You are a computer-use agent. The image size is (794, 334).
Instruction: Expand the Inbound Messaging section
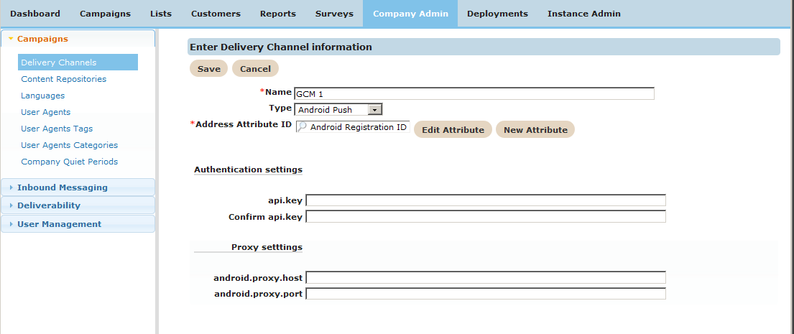point(62,187)
